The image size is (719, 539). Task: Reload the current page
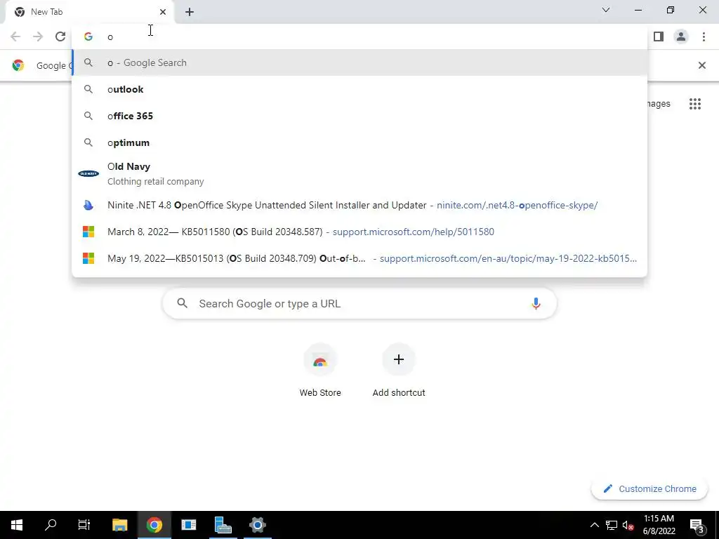click(60, 36)
